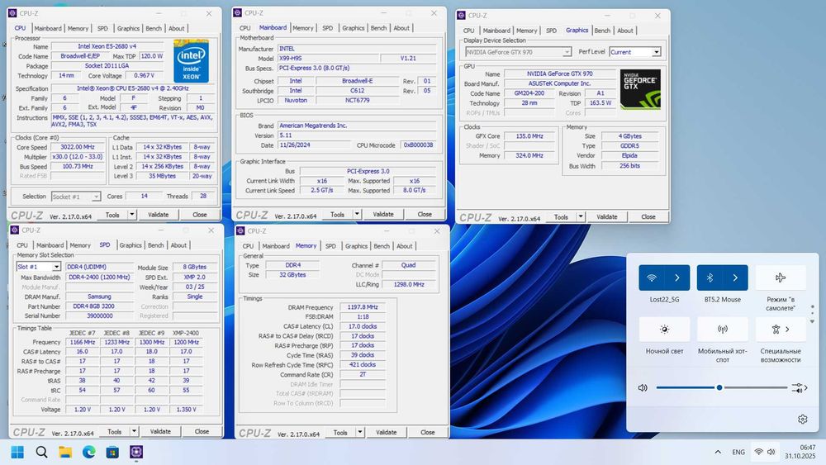Open File Explorer from taskbar
The height and width of the screenshot is (465, 826).
pyautogui.click(x=65, y=452)
